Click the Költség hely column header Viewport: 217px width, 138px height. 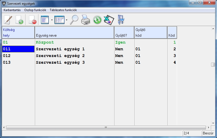(x=18, y=33)
